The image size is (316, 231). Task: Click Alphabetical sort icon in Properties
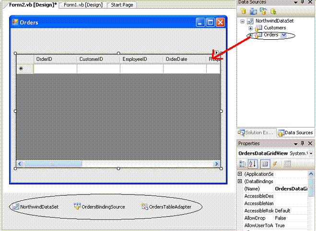253,164
